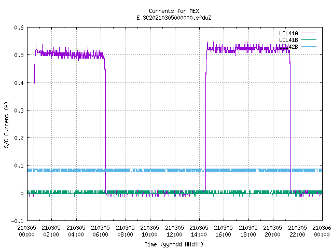Click the 210305 06:00 x-axis tick label

tap(100, 231)
